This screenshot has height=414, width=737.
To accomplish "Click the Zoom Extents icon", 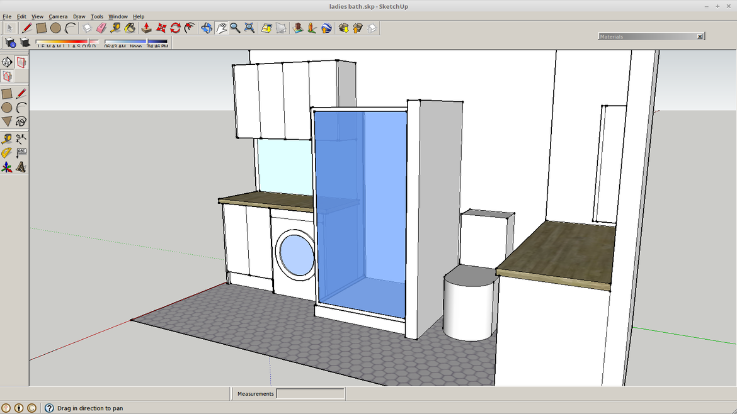I will click(x=249, y=28).
